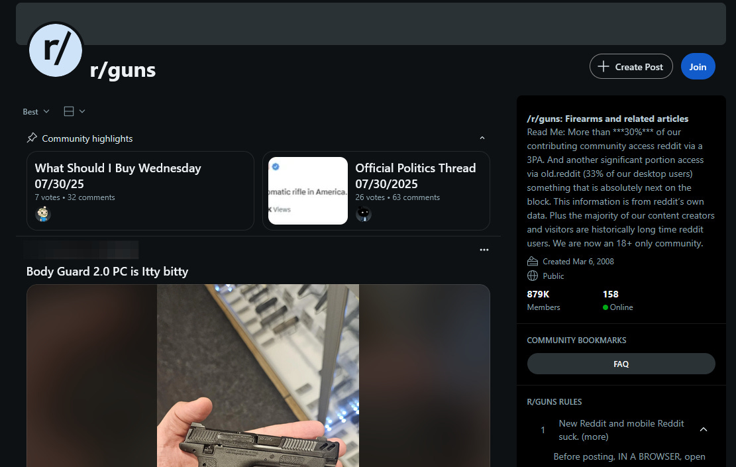Join the r/guns community
The height and width of the screenshot is (467, 736).
click(698, 67)
